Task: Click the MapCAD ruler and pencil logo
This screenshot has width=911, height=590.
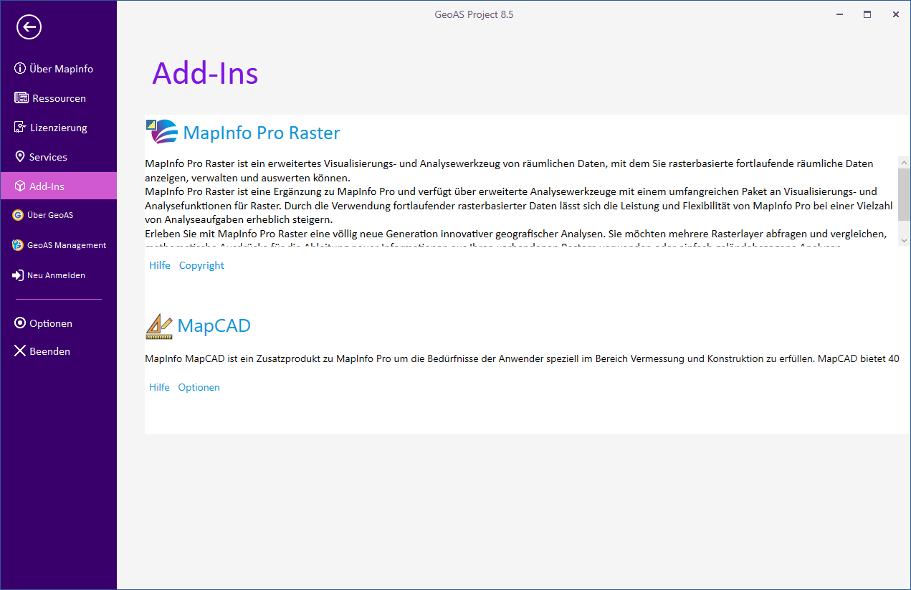Action: tap(158, 326)
